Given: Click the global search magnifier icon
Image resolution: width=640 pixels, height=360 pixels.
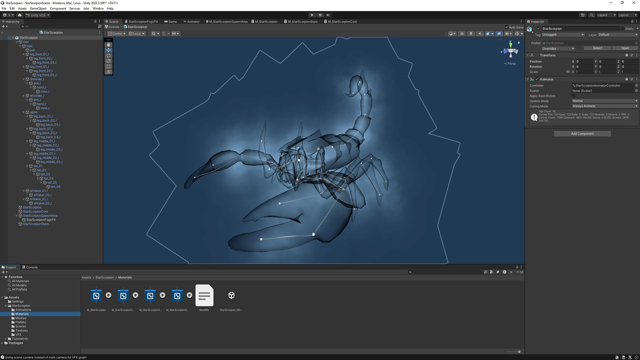Looking at the screenshot, I should [x=591, y=15].
